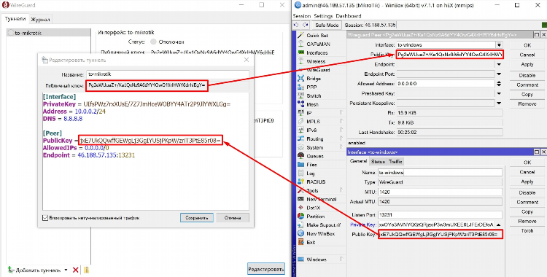Viewport: 547px width, 277px height.
Task: Switch to Status tab in Interface window
Action: click(378, 162)
